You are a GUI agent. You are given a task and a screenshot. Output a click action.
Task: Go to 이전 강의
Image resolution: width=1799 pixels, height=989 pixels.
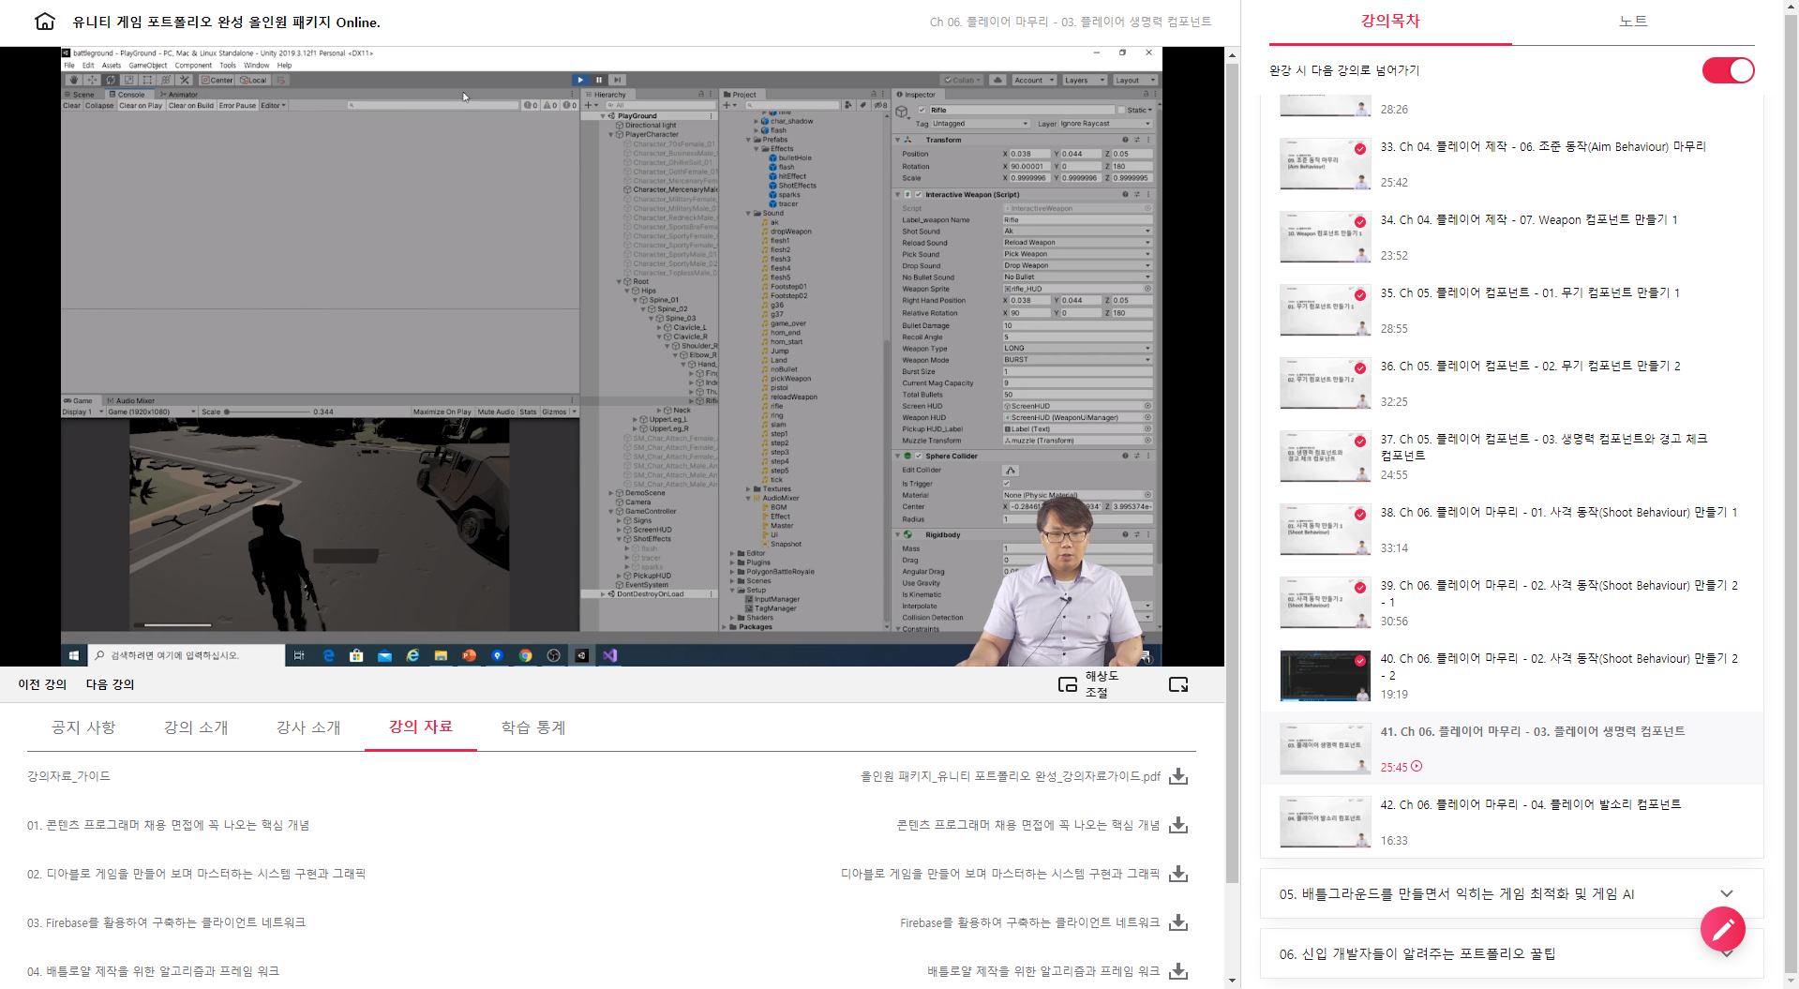[x=42, y=684]
